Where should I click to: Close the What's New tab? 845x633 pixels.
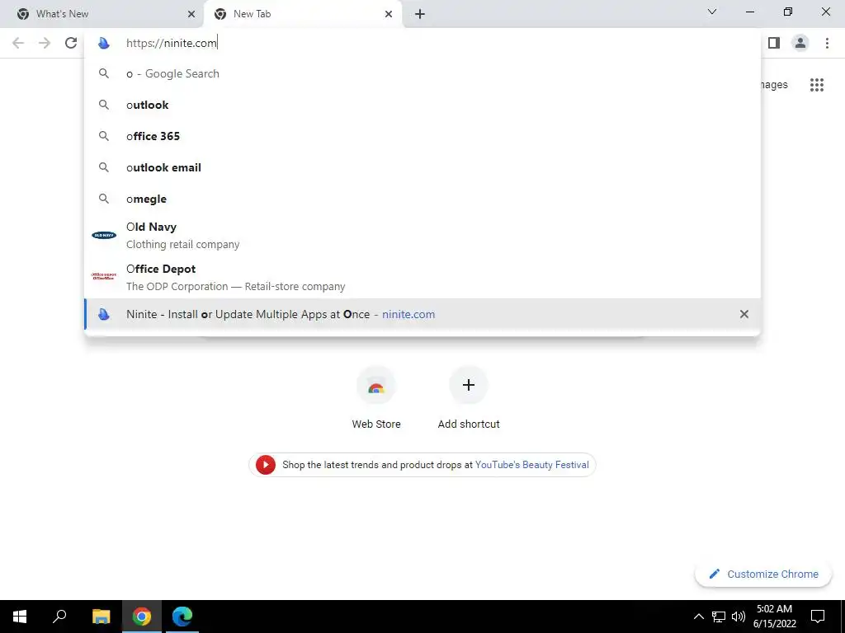pyautogui.click(x=191, y=14)
